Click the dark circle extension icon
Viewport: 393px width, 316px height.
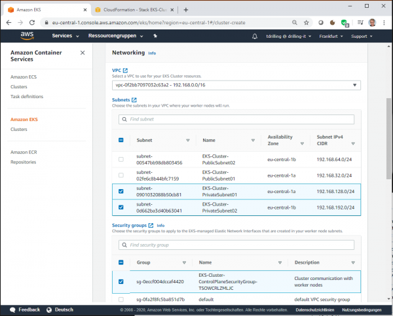pyautogui.click(x=321, y=22)
